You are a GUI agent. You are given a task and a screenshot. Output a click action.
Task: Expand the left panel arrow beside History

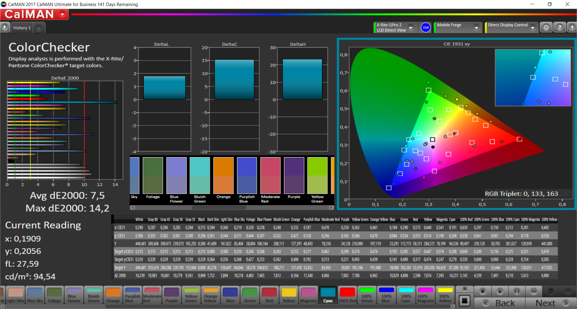[x=5, y=27]
